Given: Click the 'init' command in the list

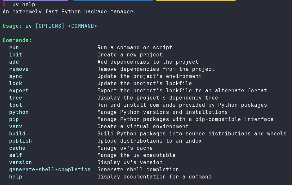Looking at the screenshot, I should coord(16,55).
